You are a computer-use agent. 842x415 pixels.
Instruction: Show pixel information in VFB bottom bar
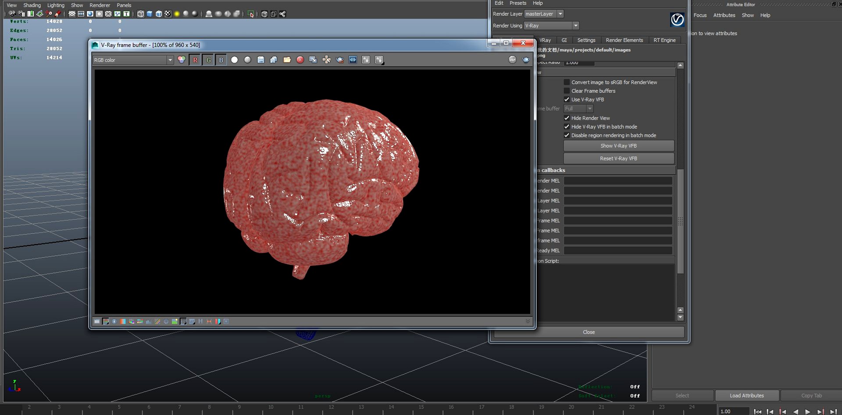click(114, 321)
